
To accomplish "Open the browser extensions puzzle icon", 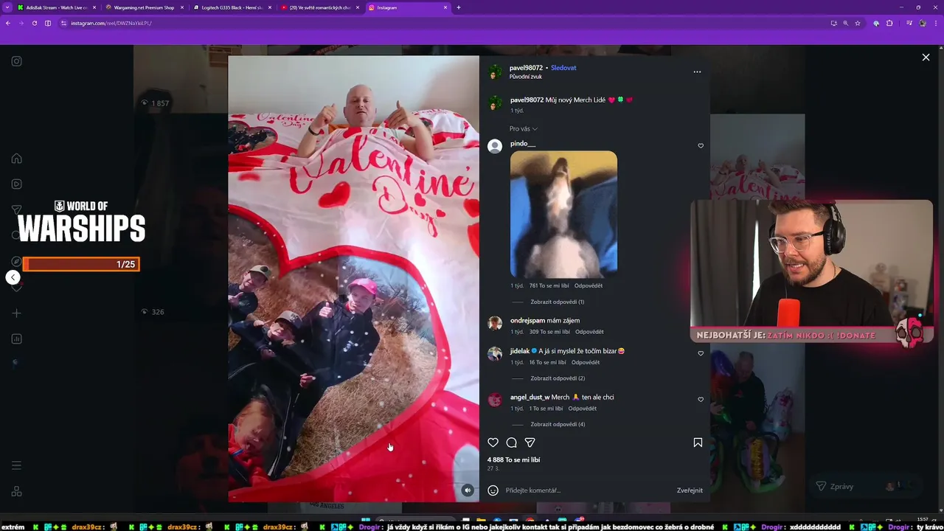I will [889, 23].
